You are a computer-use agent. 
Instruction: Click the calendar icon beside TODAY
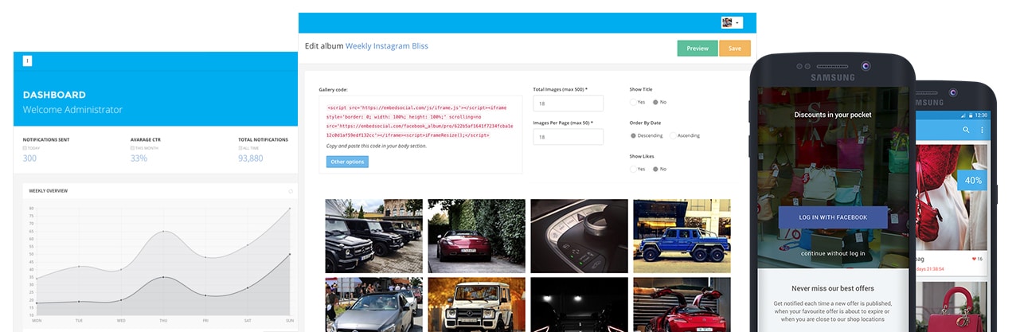tap(25, 148)
